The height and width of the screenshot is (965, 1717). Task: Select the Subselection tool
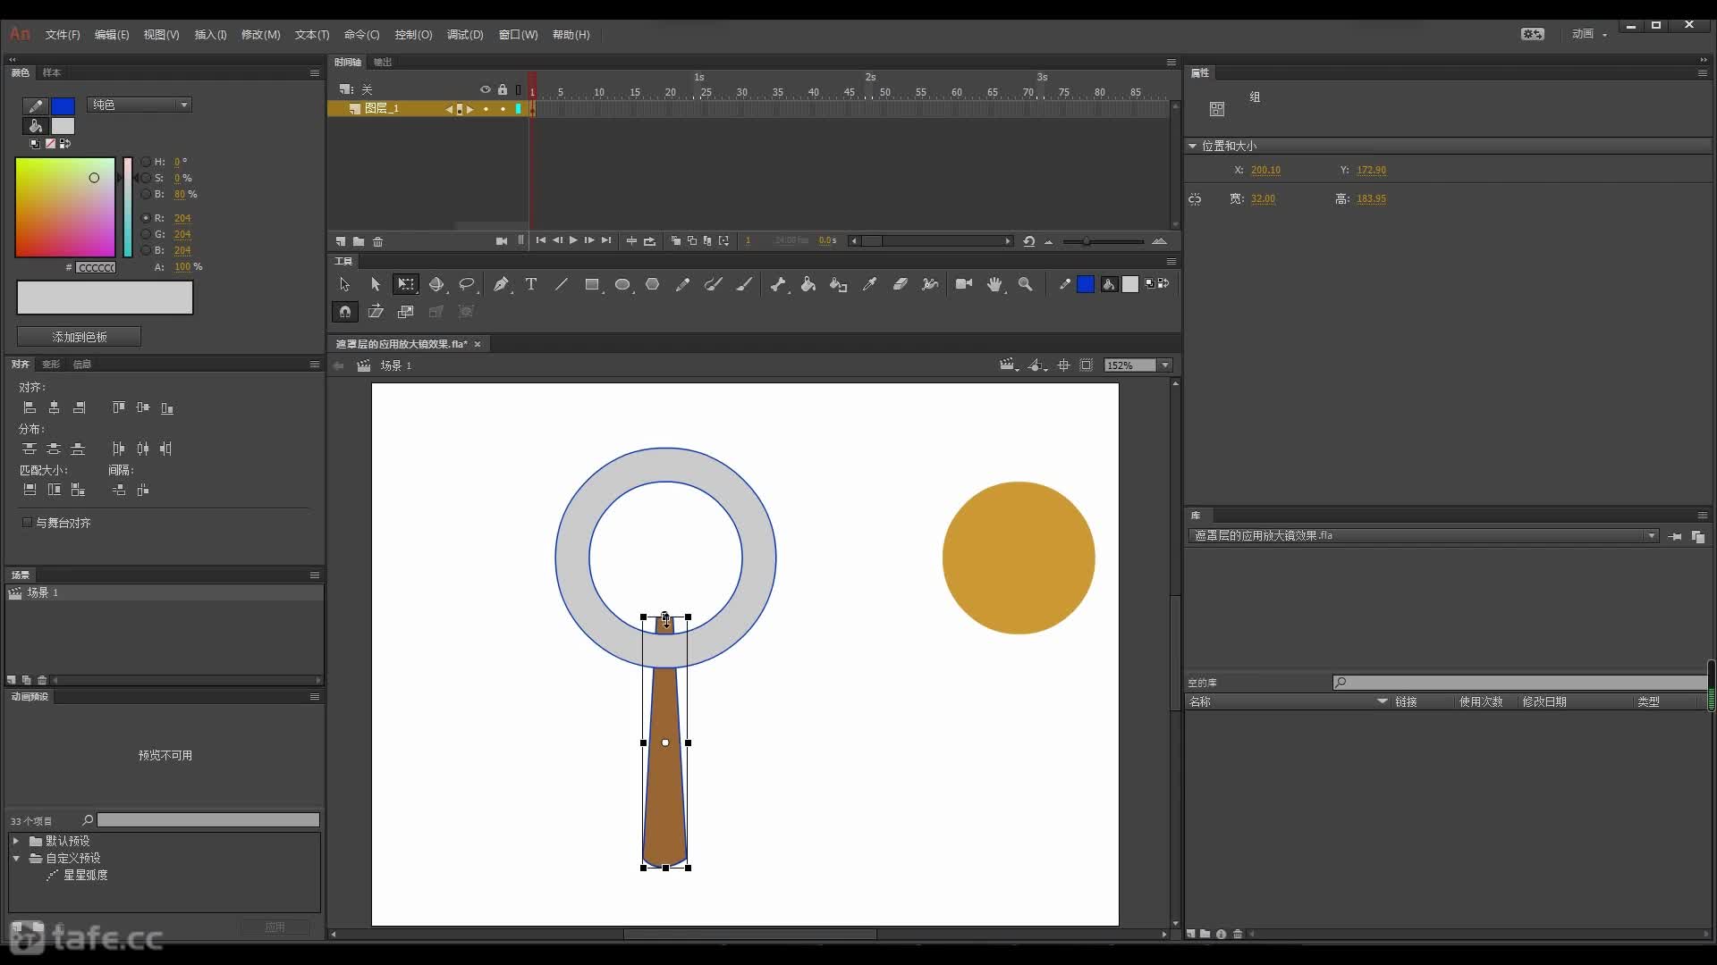375,284
